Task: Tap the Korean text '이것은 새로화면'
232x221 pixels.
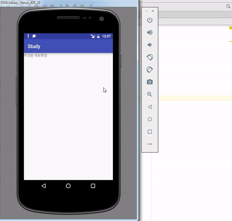Action: [x=36, y=55]
